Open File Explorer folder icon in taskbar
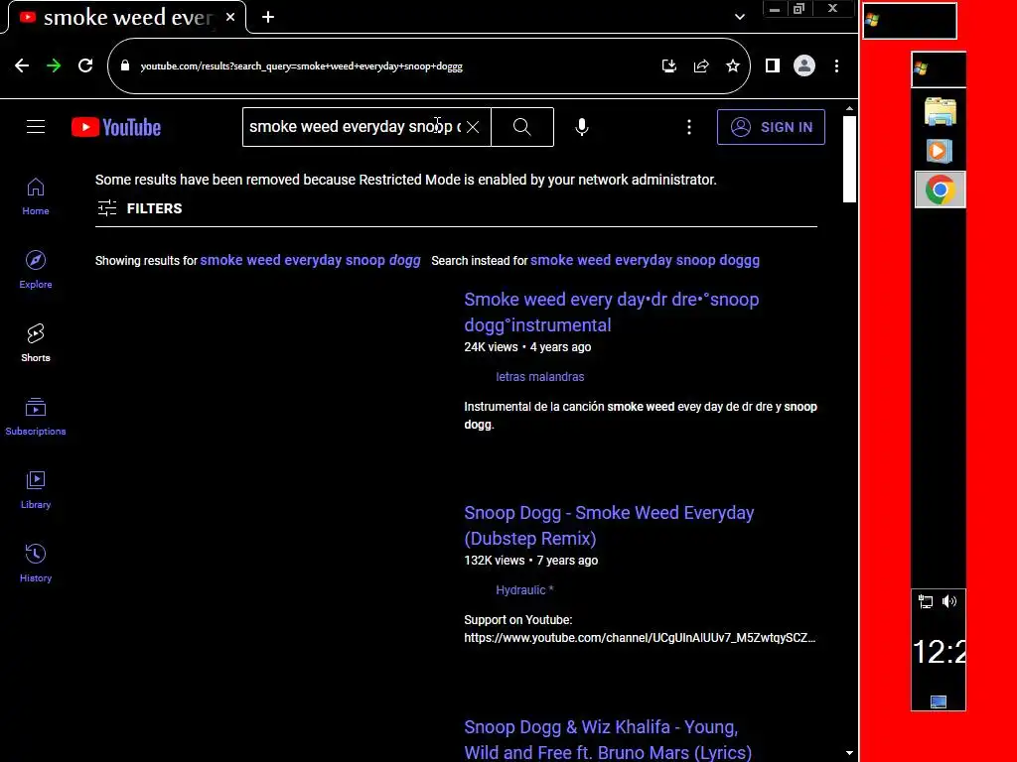 (940, 112)
